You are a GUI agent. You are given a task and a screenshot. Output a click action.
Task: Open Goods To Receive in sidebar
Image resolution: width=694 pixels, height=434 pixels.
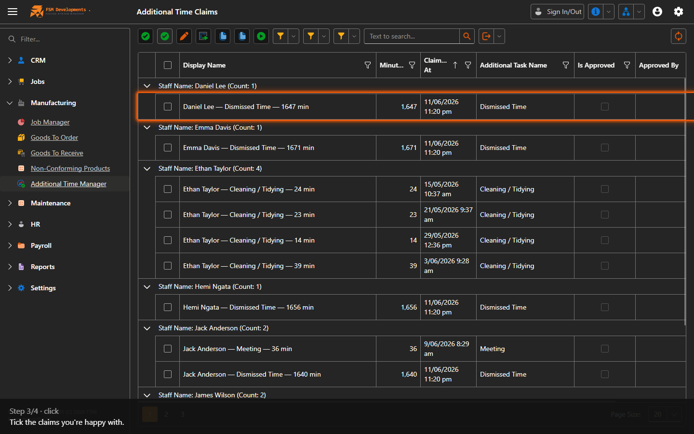tap(57, 153)
